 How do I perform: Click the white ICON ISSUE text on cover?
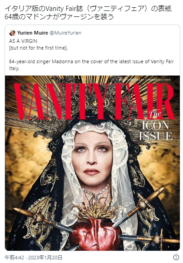coord(156,131)
